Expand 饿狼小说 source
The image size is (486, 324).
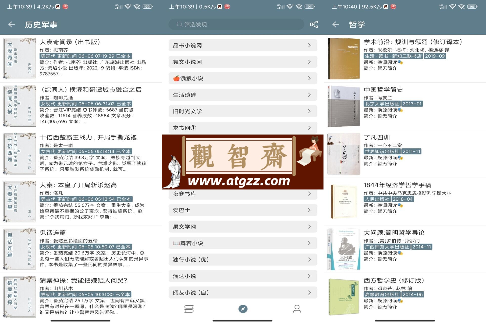(243, 78)
